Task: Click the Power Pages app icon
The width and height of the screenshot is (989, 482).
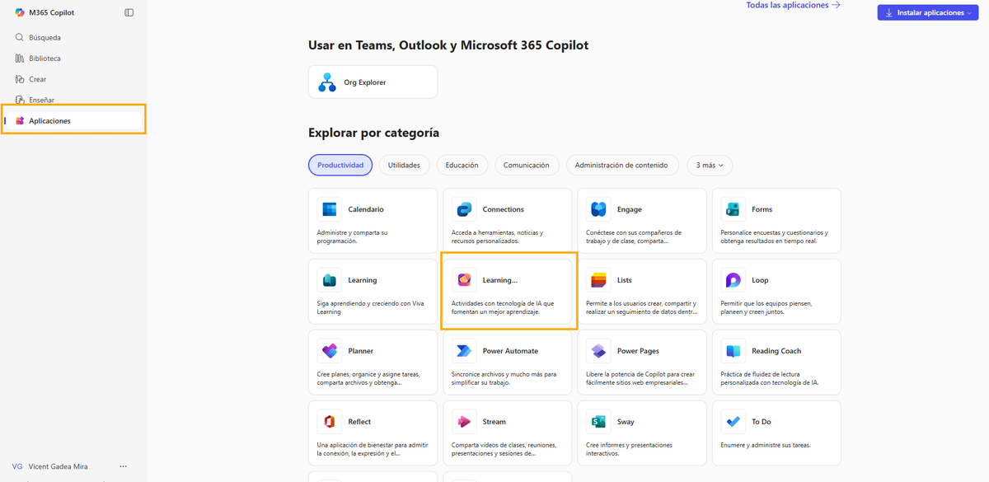Action: [x=598, y=351]
